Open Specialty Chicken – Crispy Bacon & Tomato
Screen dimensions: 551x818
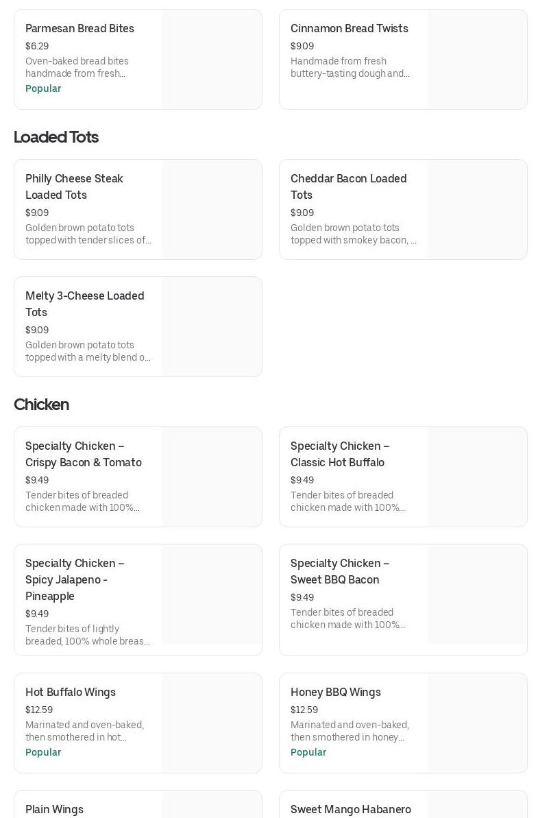(83, 454)
